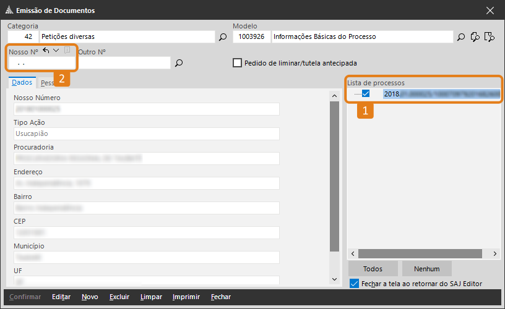Click the magnifier icon next to Modelo field
Image resolution: width=505 pixels, height=309 pixels.
(461, 37)
